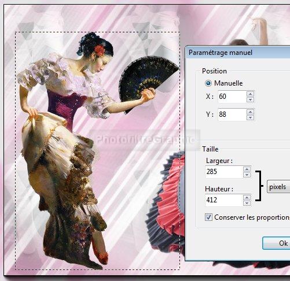Click the Y position input field

click(232, 114)
